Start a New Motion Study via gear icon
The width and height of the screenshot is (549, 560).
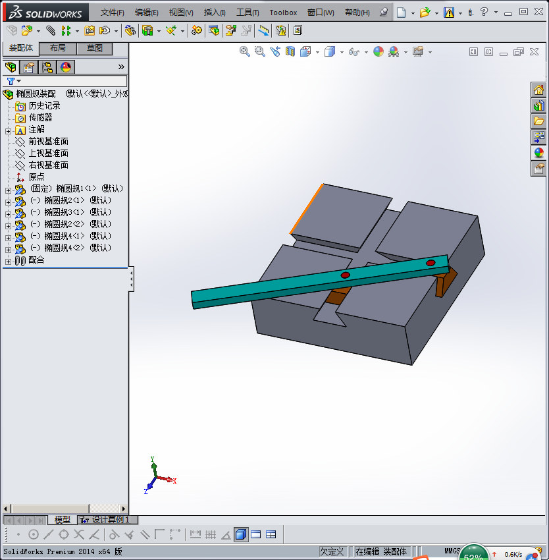[x=196, y=31]
